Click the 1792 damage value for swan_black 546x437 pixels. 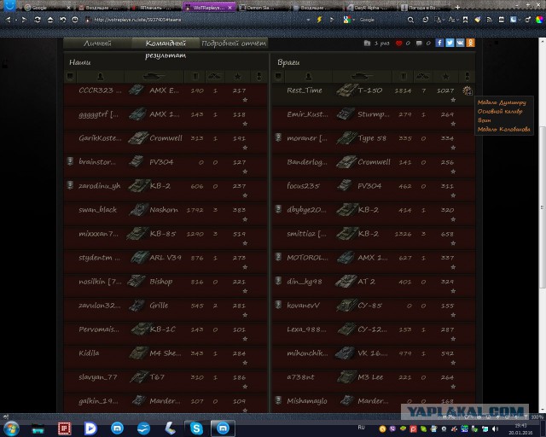(x=195, y=210)
